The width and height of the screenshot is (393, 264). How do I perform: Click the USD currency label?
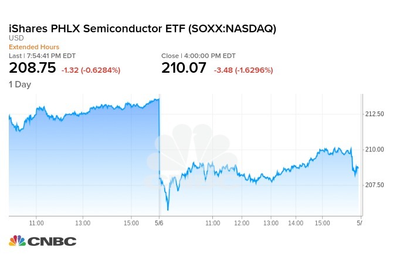pos(16,39)
